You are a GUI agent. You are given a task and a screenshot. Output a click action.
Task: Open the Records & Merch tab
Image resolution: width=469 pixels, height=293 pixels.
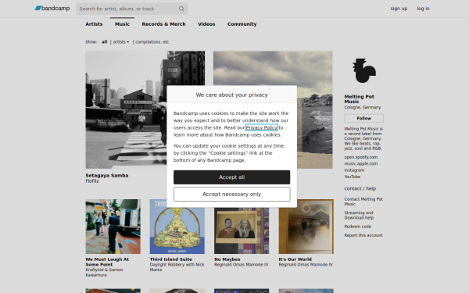pos(163,24)
